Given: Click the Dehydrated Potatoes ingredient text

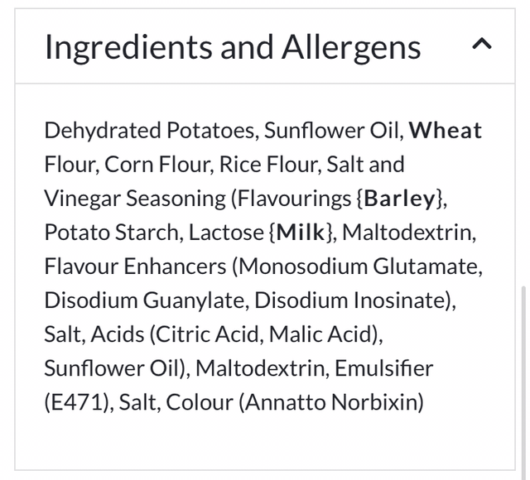Looking at the screenshot, I should click(152, 131).
